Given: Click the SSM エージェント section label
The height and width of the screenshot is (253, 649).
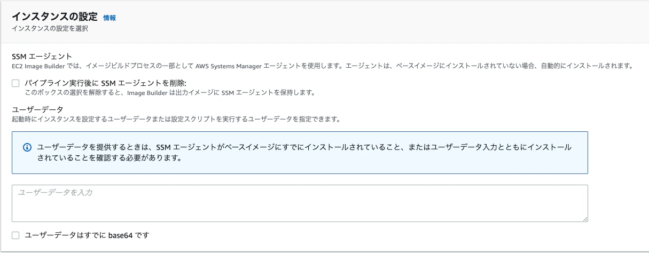Looking at the screenshot, I should pos(42,56).
